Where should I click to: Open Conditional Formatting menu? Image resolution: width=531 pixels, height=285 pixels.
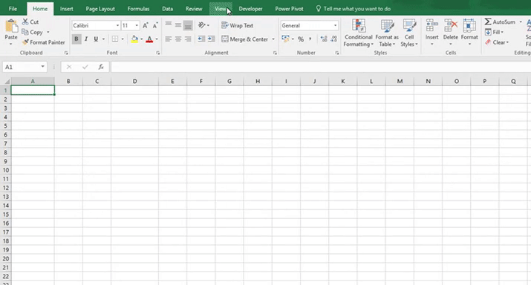tap(358, 33)
